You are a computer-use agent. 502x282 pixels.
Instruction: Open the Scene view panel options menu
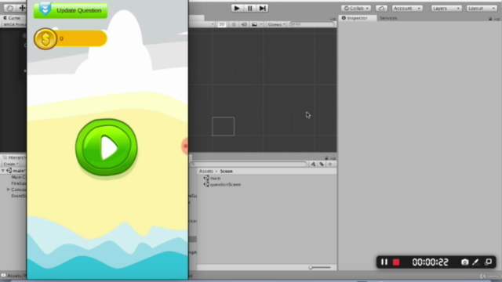333,19
